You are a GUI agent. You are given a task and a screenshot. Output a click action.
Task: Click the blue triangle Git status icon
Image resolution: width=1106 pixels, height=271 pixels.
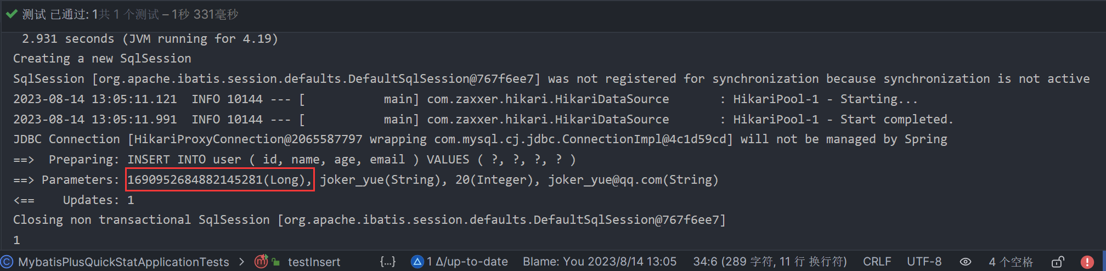coord(417,262)
